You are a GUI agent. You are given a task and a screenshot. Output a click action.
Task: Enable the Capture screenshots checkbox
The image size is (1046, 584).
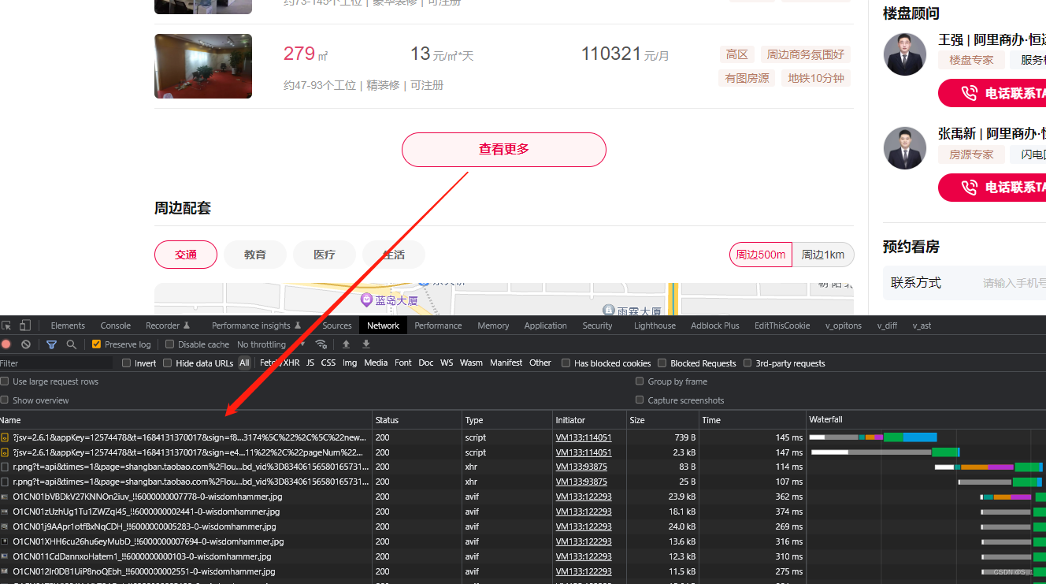[640, 400]
